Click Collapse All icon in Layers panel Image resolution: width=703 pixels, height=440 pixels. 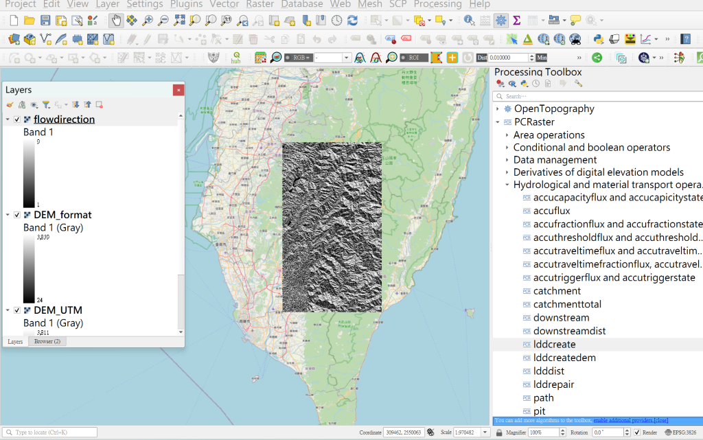click(x=87, y=105)
